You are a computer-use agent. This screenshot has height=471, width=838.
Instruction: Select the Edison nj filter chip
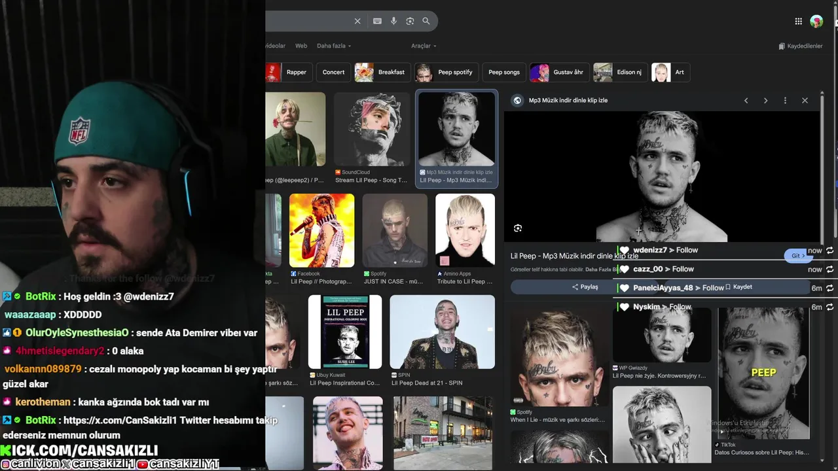pyautogui.click(x=620, y=72)
